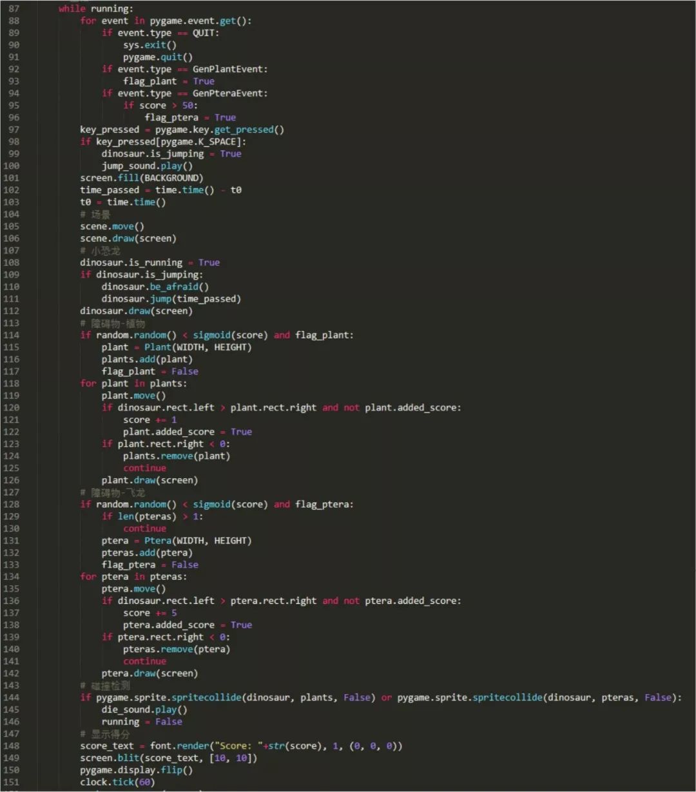Image resolution: width=696 pixels, height=792 pixels.
Task: Click the 'while running:' statement
Action: click(x=96, y=9)
